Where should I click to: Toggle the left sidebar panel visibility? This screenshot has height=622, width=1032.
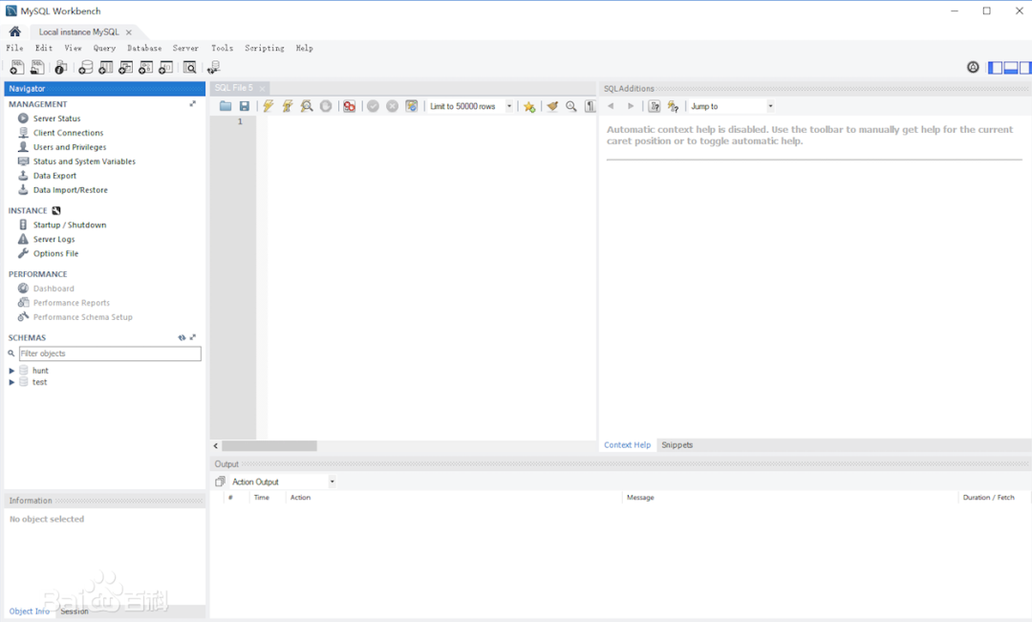(x=995, y=67)
